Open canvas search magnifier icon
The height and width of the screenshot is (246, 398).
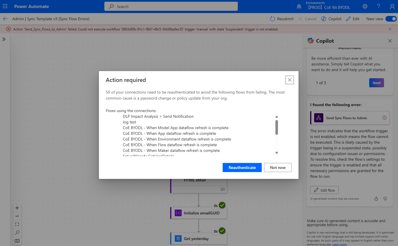pos(17,233)
